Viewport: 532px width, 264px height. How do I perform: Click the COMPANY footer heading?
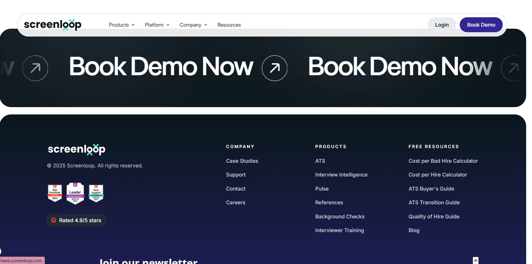(240, 147)
